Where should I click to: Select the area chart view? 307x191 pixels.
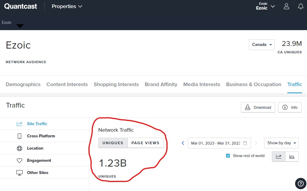click(292, 156)
